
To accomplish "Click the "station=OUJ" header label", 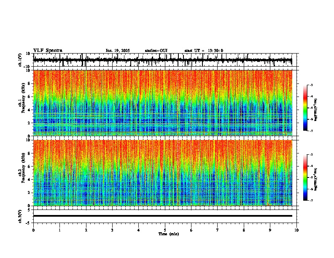I will (156, 51).
